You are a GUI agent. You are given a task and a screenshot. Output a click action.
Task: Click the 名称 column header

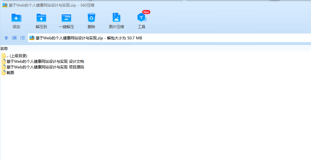coord(4,48)
